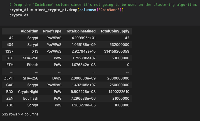This screenshot has width=200, height=121.
Task: Click the value '1.792718e+07'
Action: click(84, 58)
